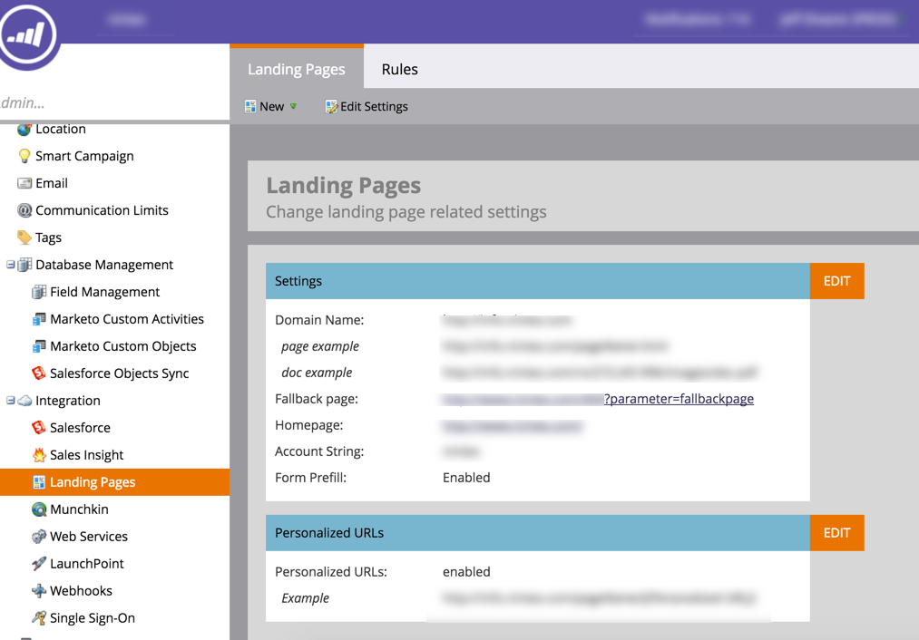
Task: Select Tags in the admin tree
Action: point(48,238)
